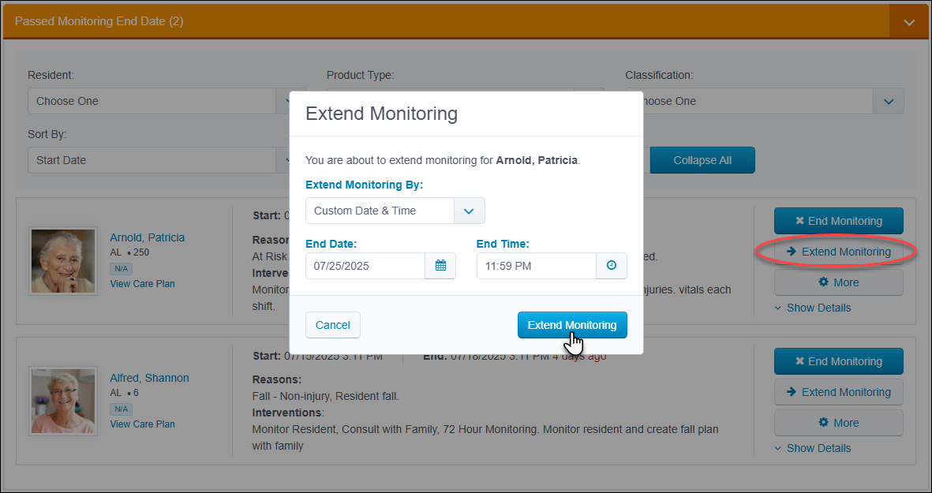
Task: Open More options for Alfred, Shannon
Action: point(839,423)
